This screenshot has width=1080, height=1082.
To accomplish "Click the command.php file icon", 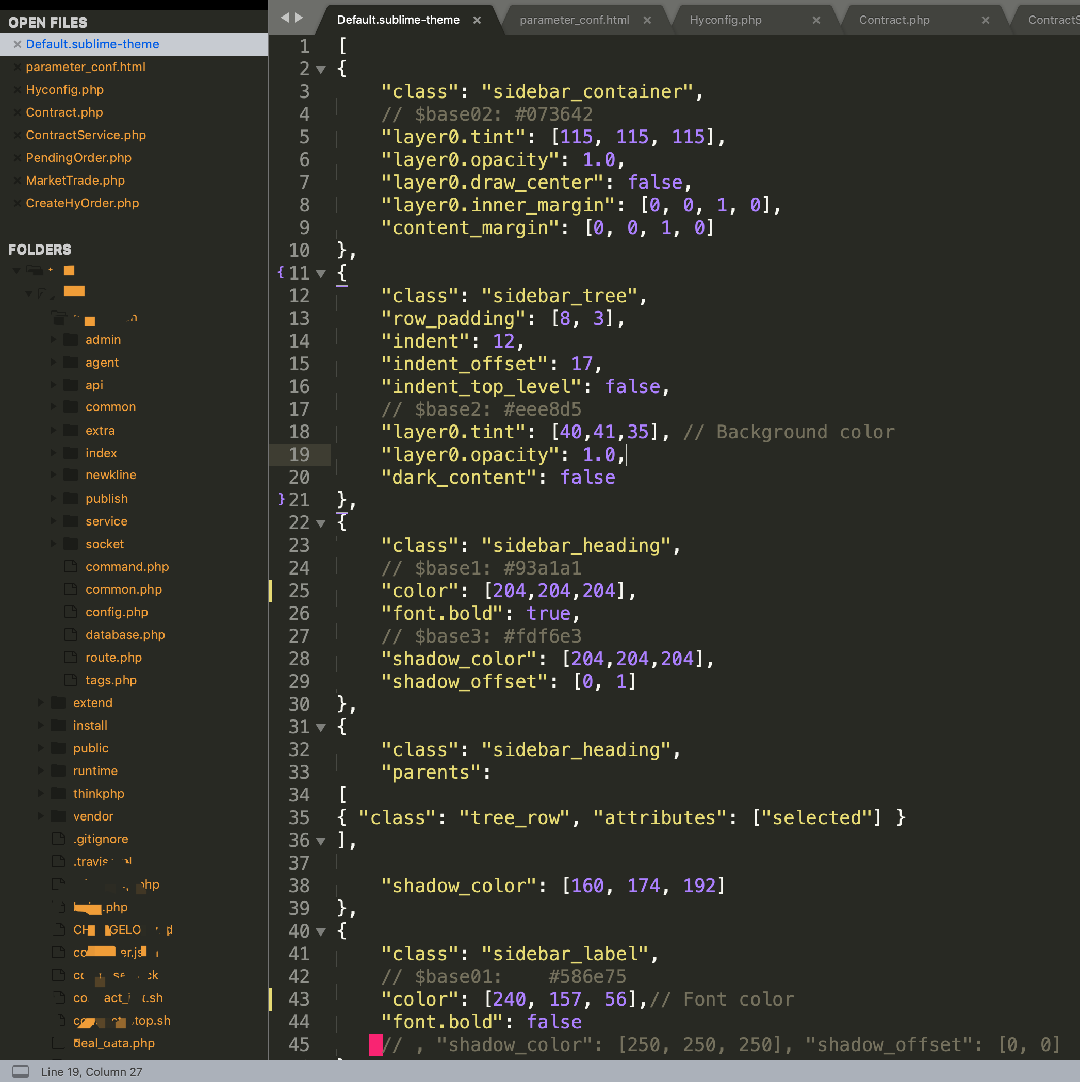I will (71, 566).
